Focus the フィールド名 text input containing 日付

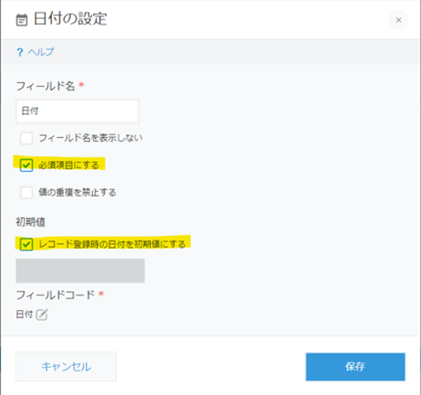coord(78,111)
